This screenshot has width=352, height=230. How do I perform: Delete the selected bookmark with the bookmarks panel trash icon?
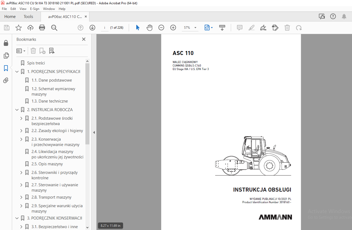pos(33,51)
